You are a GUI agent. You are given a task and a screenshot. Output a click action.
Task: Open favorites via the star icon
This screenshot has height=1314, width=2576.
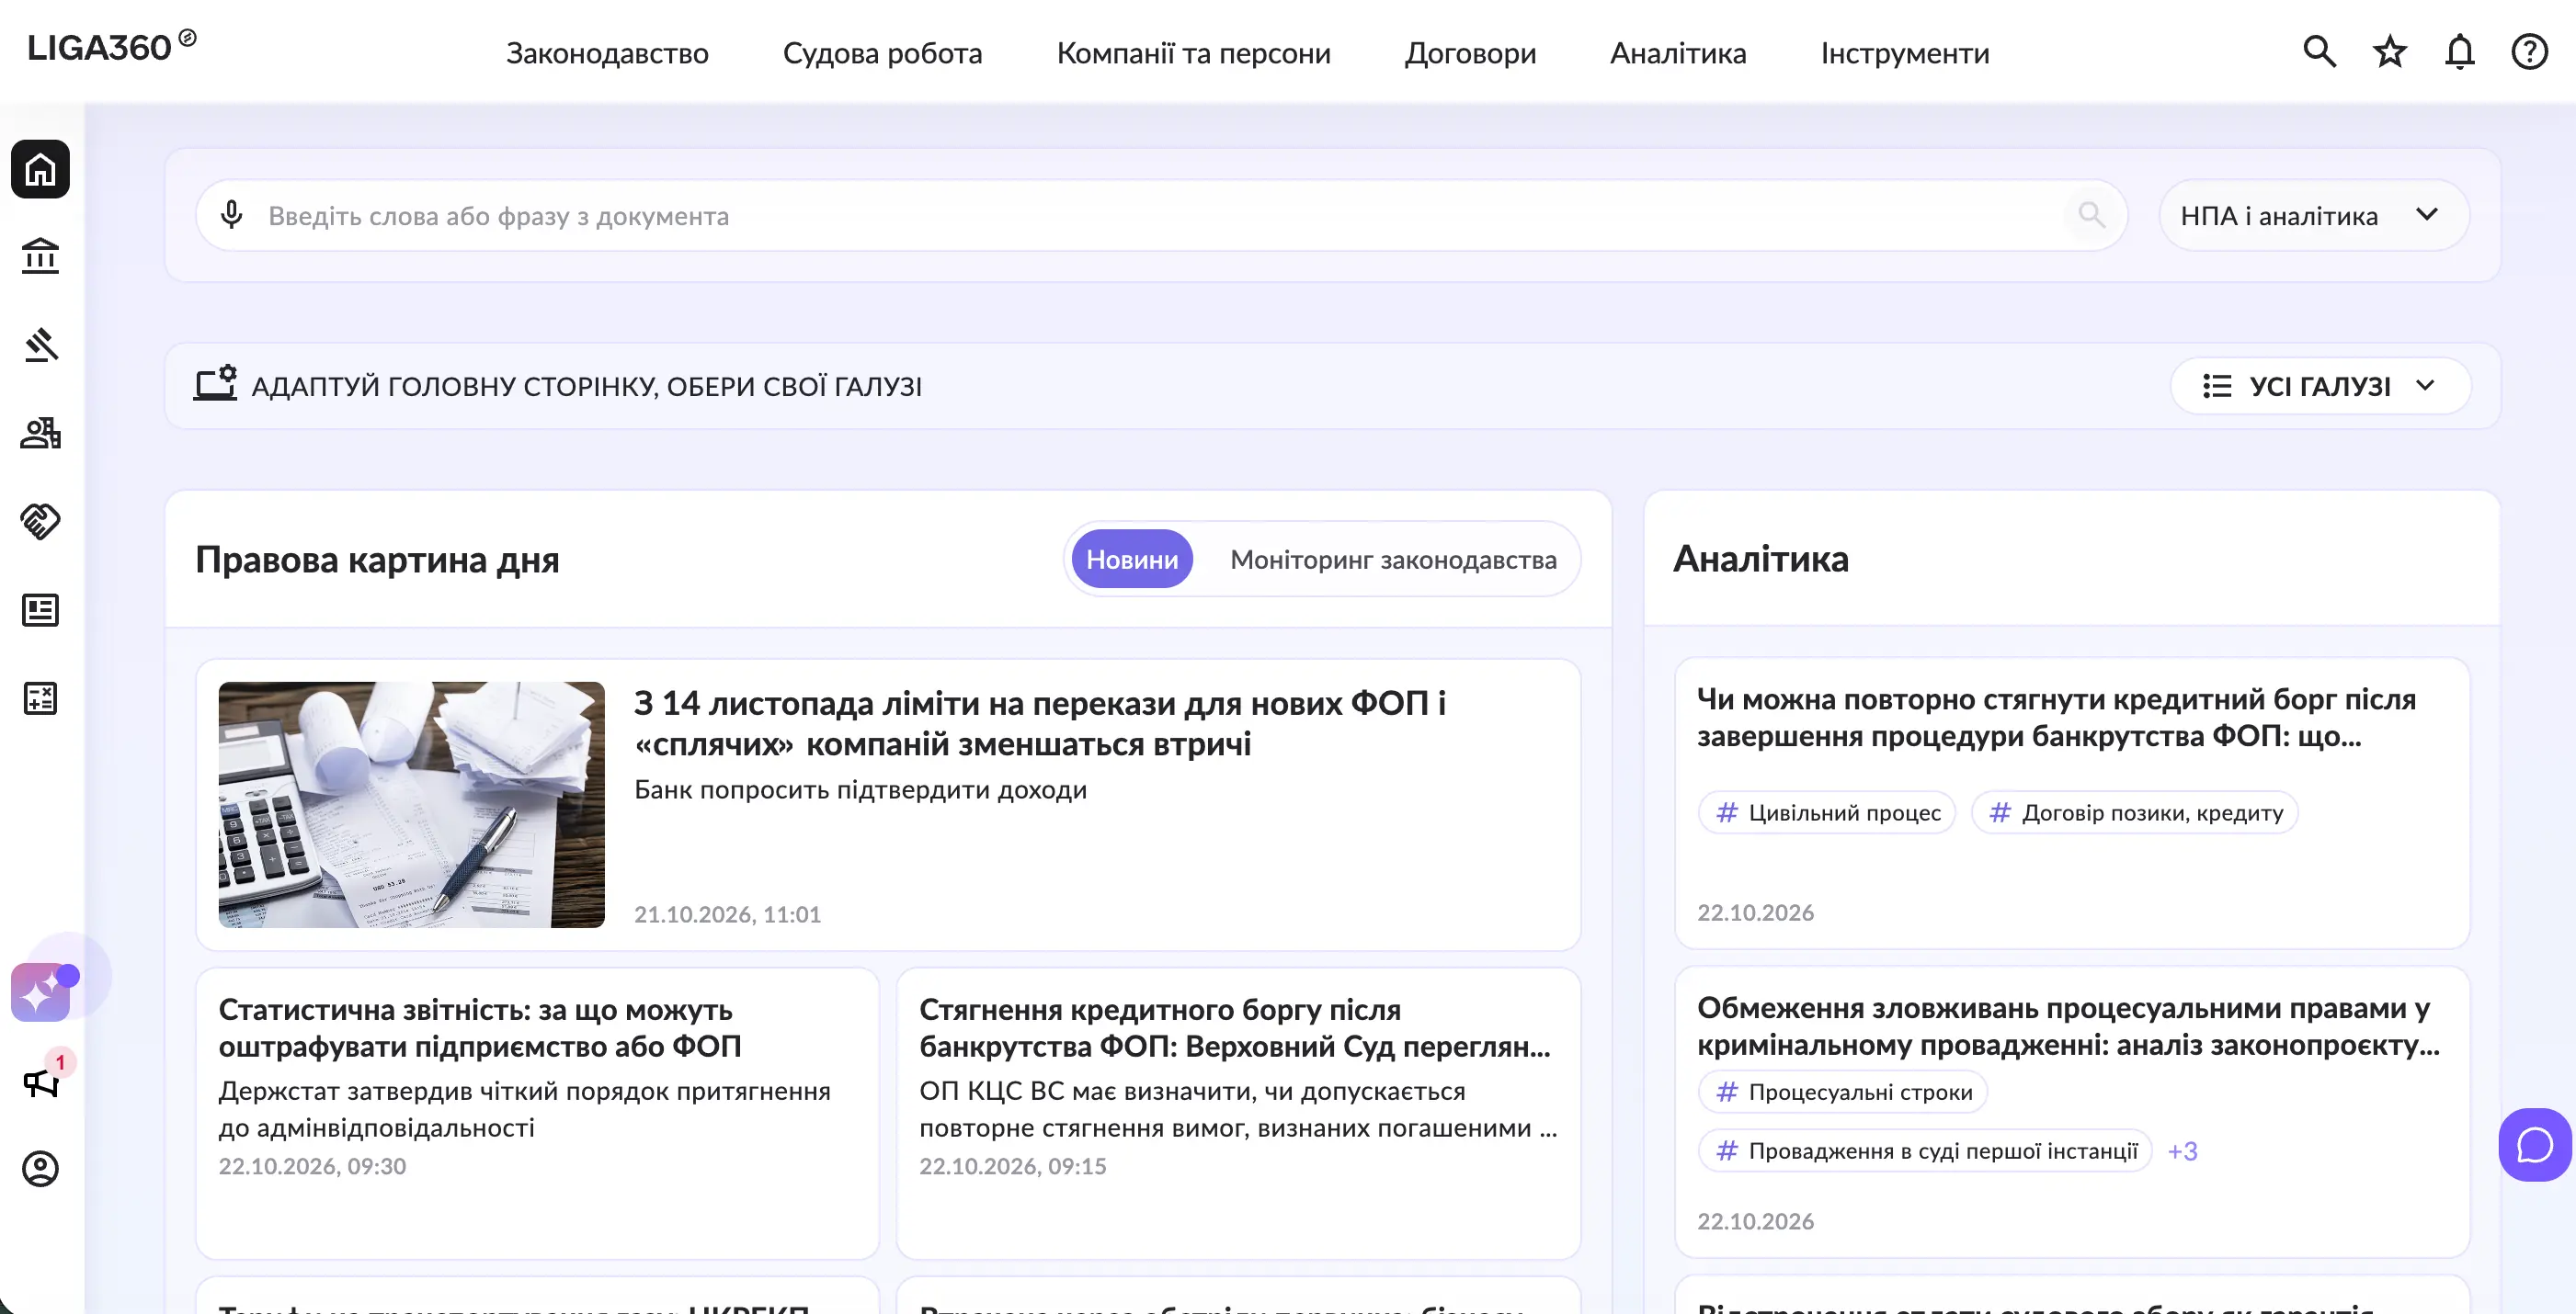click(2390, 51)
